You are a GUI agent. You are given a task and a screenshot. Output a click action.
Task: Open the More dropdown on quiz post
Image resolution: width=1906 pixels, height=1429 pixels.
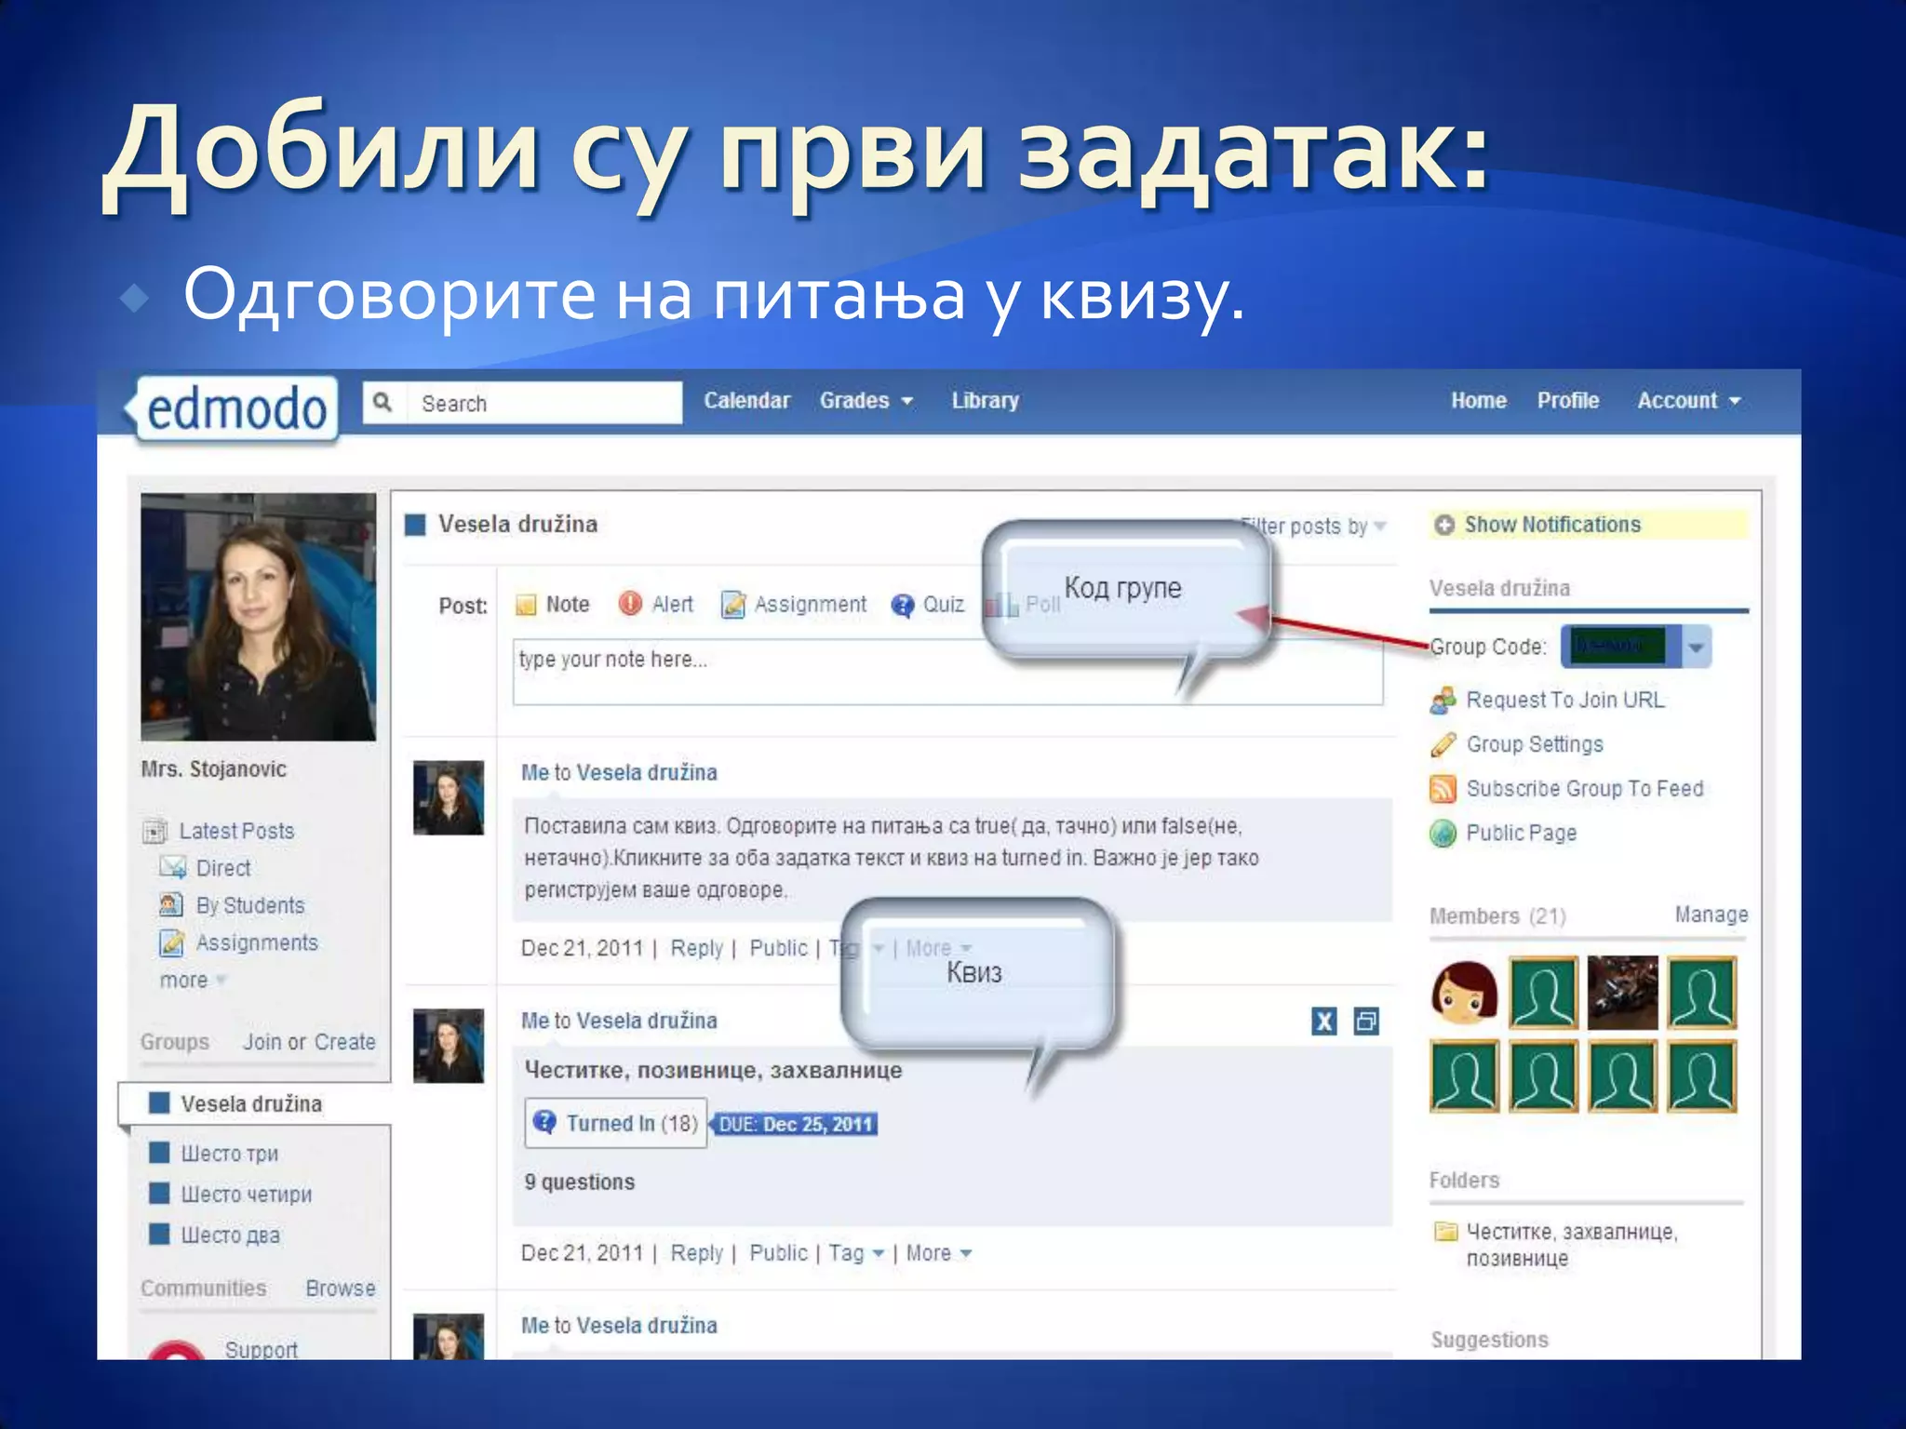(x=939, y=1253)
